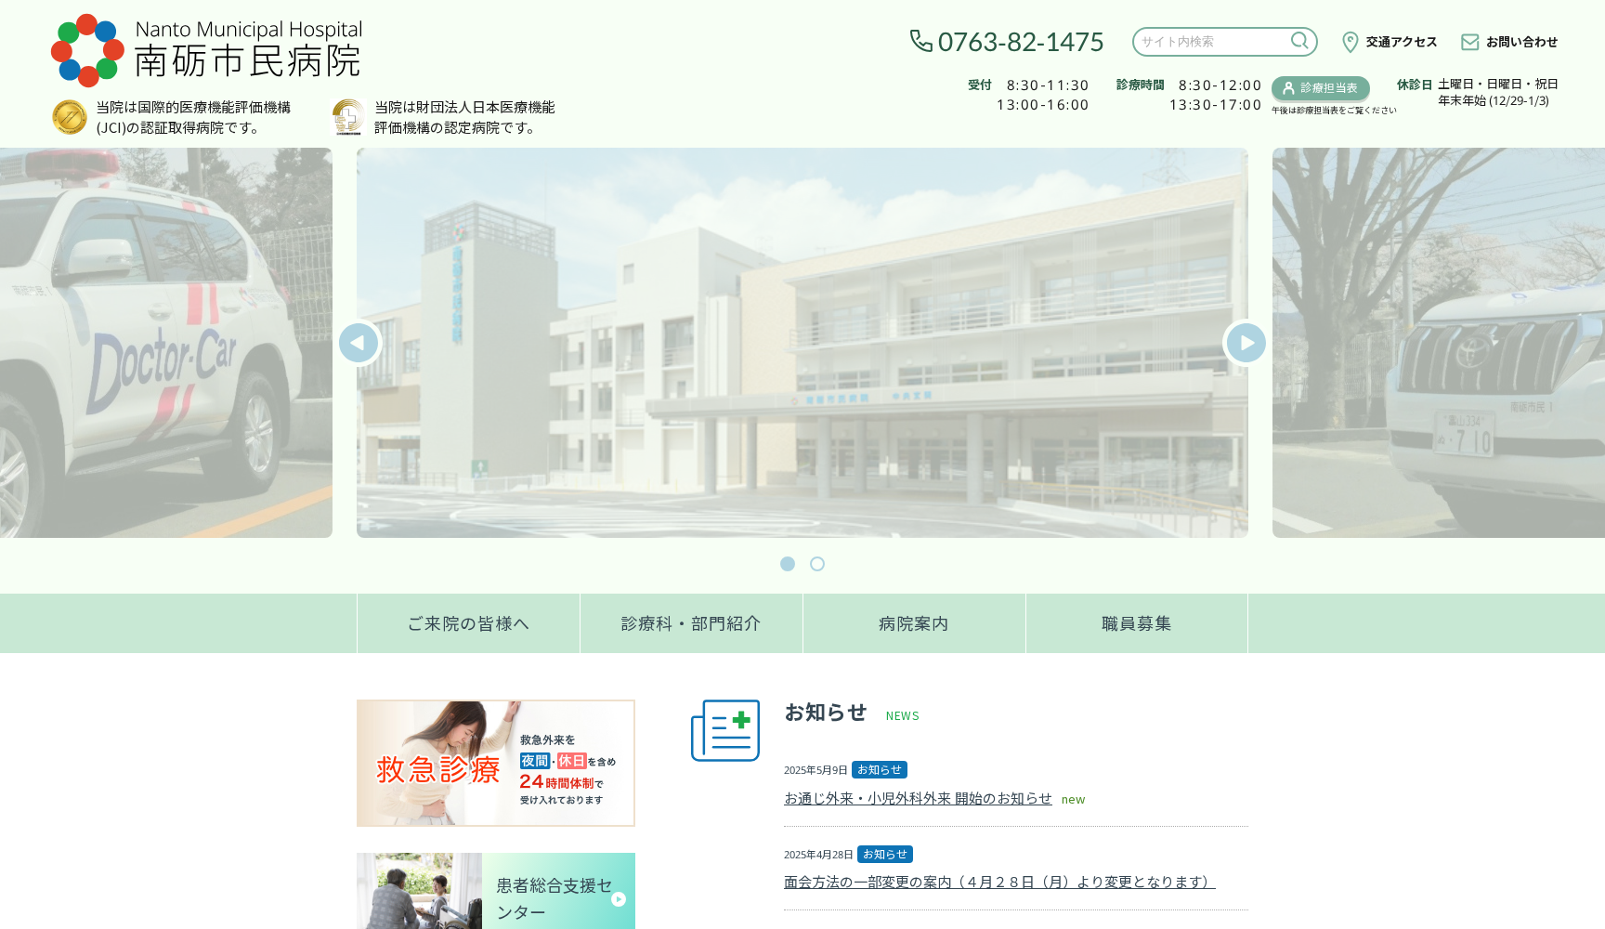Click inside the サイト内検索 search field
Image resolution: width=1605 pixels, height=929 pixels.
click(x=1207, y=41)
